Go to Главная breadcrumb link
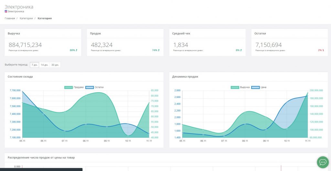This screenshot has height=171, width=331. click(10, 18)
